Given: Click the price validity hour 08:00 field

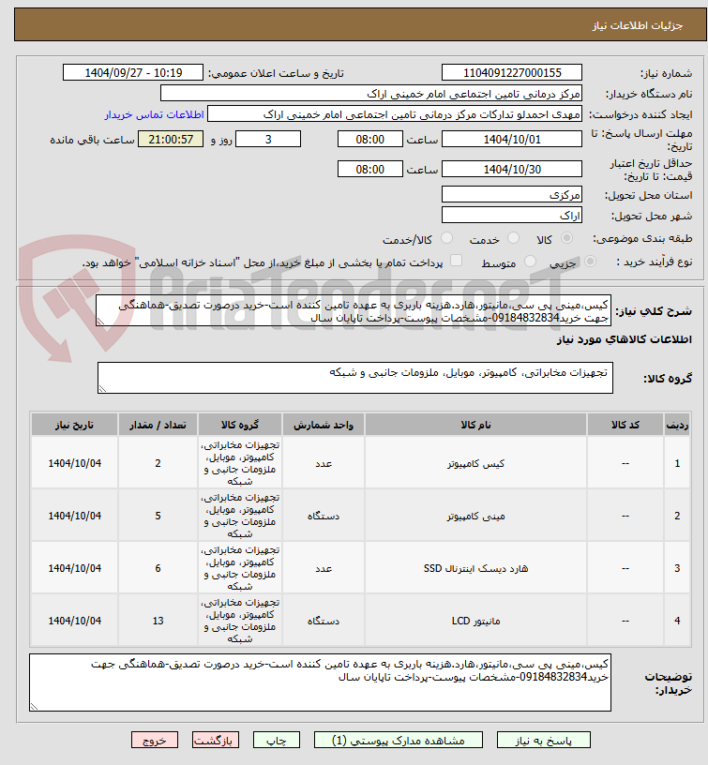Looking at the screenshot, I should click(x=369, y=170).
